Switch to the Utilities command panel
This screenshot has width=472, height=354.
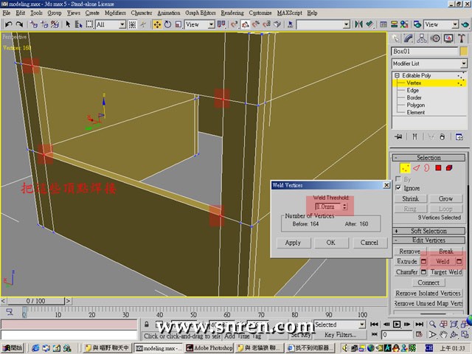click(x=462, y=38)
